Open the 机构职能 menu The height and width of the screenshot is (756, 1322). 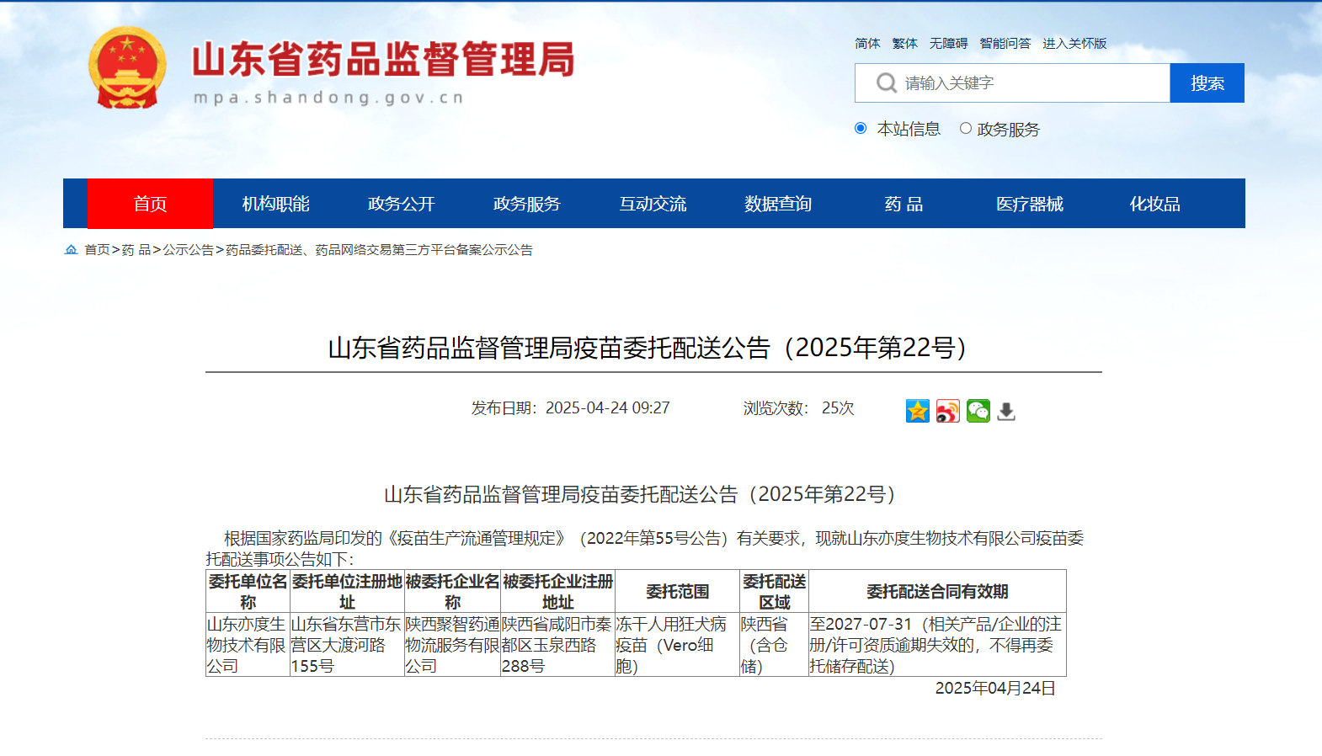(275, 204)
